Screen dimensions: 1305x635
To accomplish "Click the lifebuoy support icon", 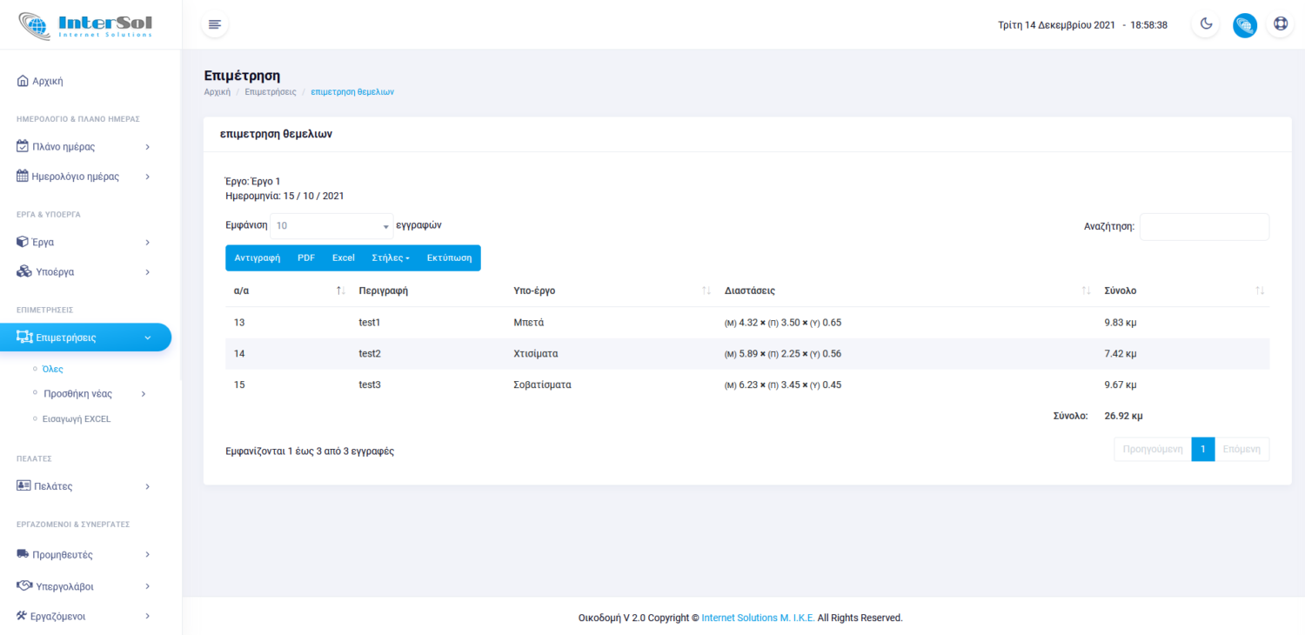I will [1281, 24].
